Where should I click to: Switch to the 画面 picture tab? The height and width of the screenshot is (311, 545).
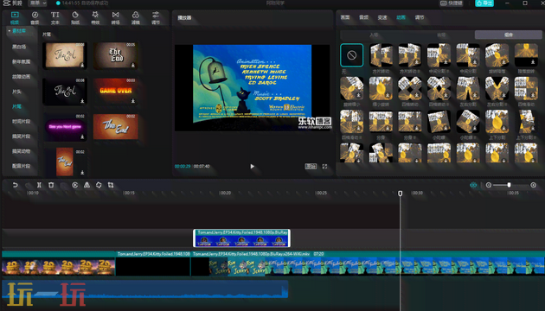coord(345,17)
